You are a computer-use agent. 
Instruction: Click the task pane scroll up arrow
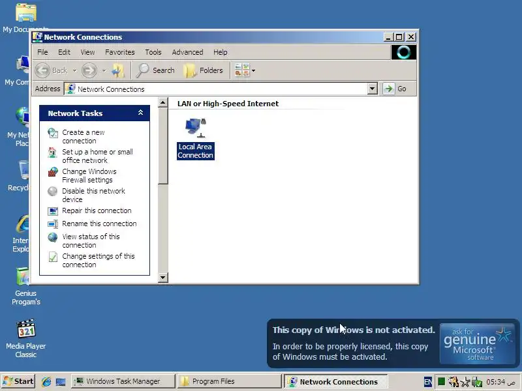[x=162, y=102]
